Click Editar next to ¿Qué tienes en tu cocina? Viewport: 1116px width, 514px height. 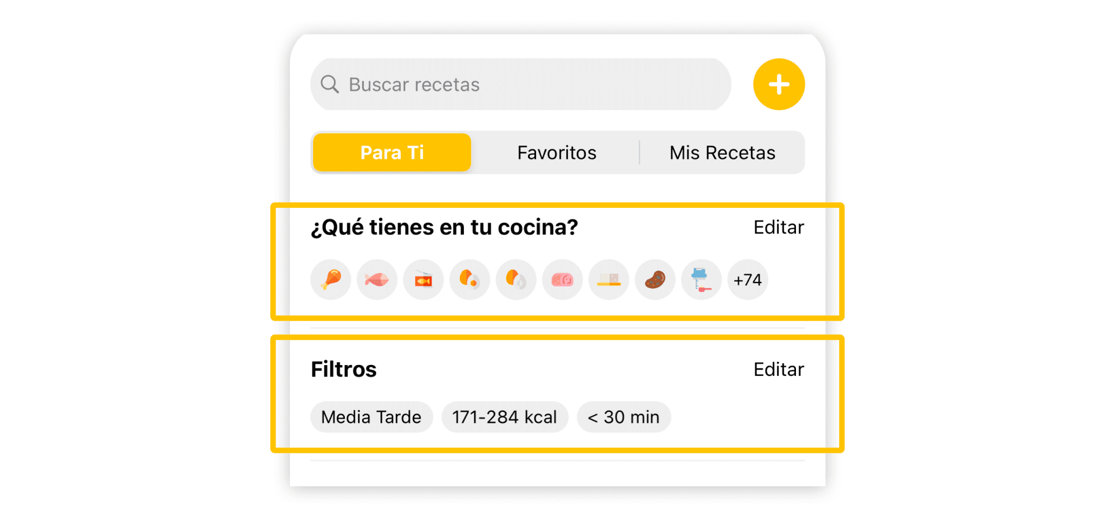pyautogui.click(x=779, y=227)
